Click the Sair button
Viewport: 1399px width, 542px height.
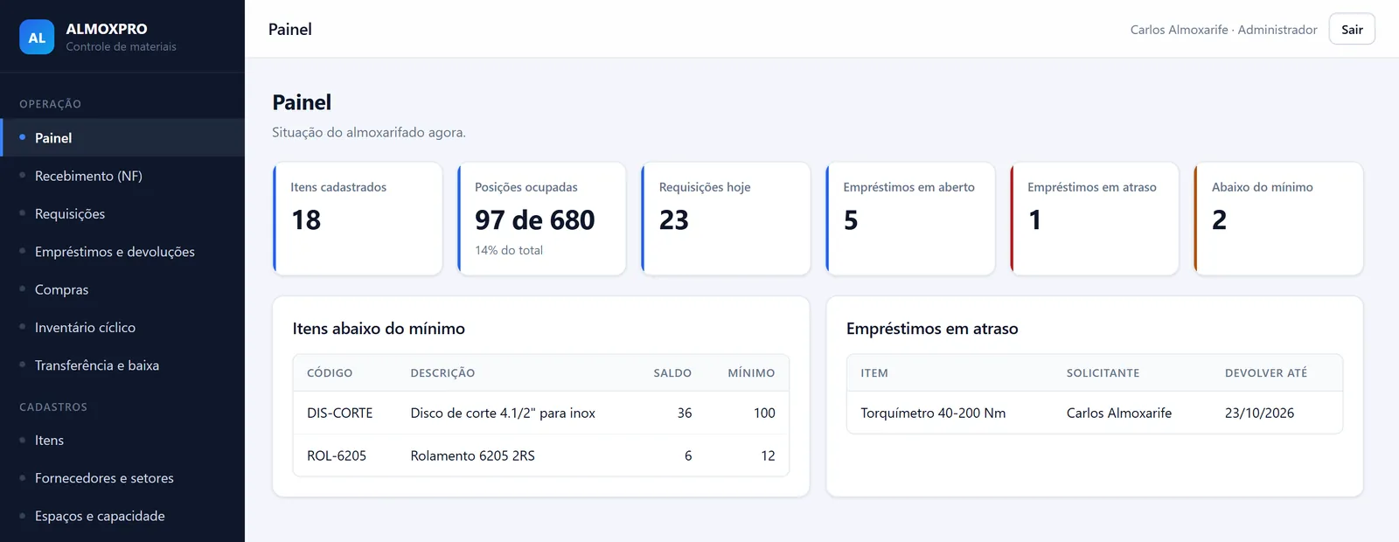click(x=1352, y=29)
